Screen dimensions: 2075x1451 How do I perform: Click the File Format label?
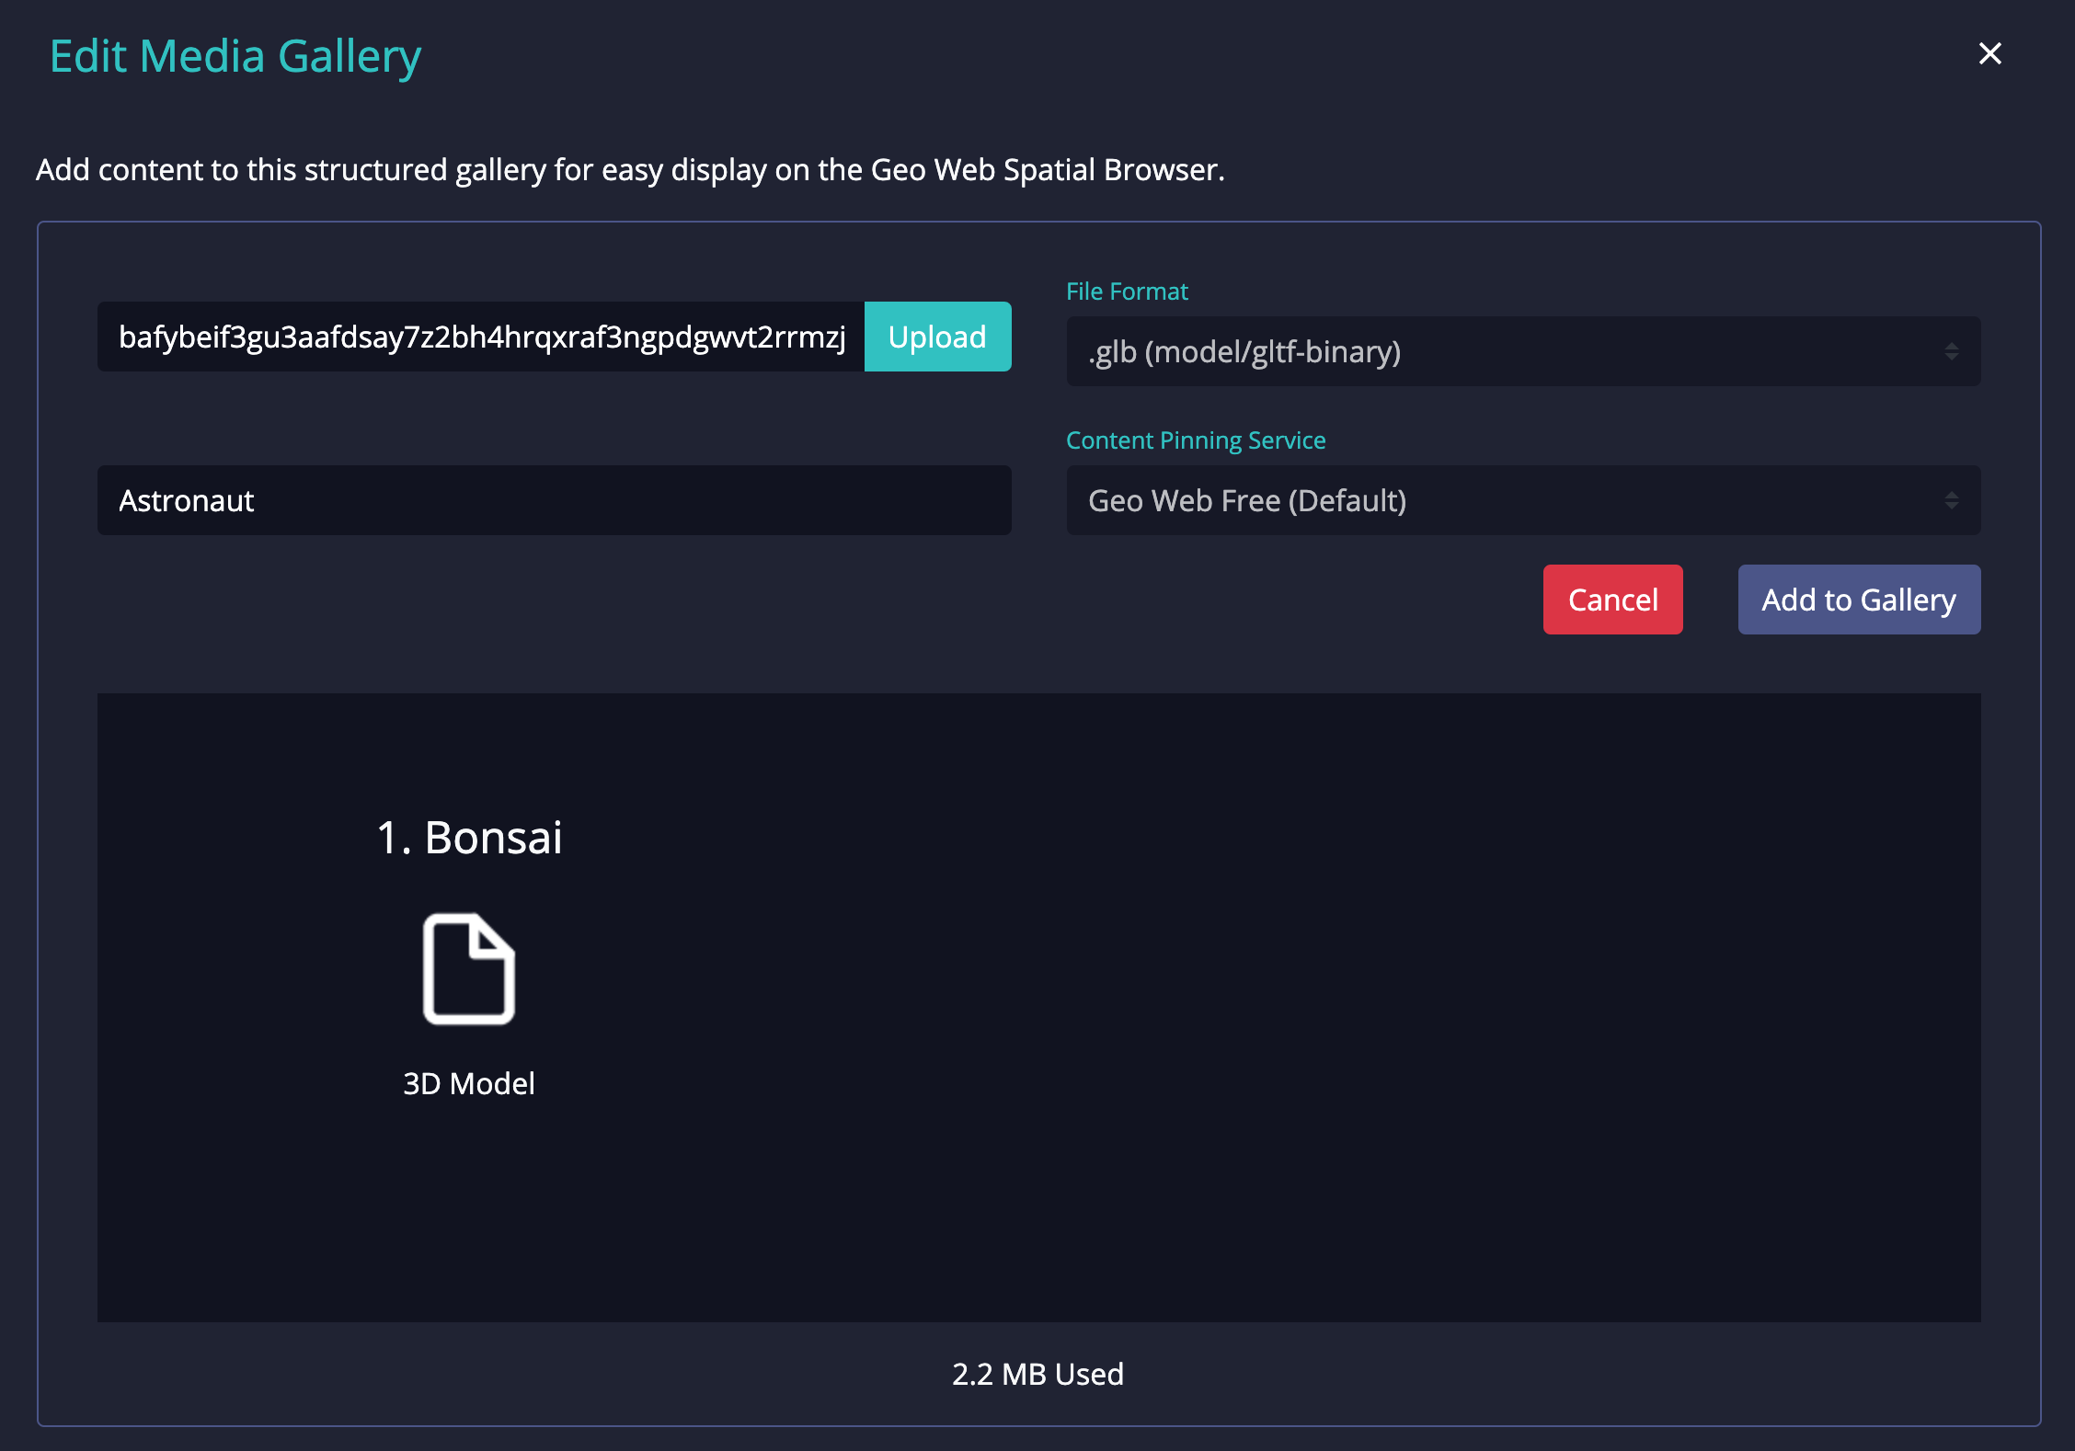(x=1127, y=291)
